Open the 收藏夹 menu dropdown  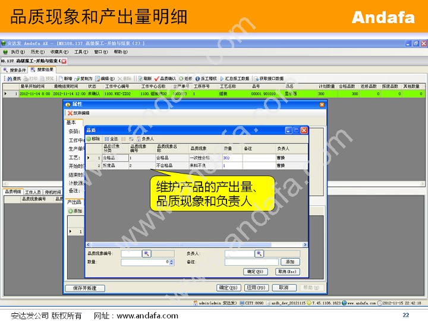[x=57, y=52]
